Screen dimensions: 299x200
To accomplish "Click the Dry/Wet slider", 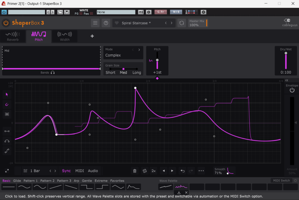I will [x=286, y=61].
